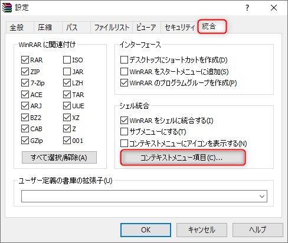Uncheck the TAR checkbox
This screenshot has width=288, height=243.
point(67,95)
